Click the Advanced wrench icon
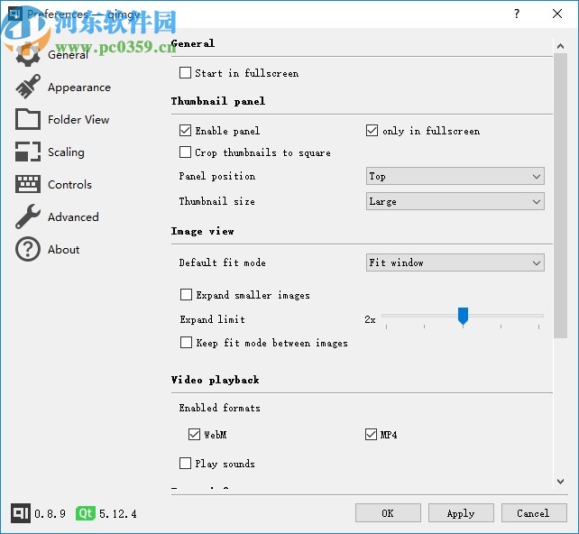 coord(28,216)
